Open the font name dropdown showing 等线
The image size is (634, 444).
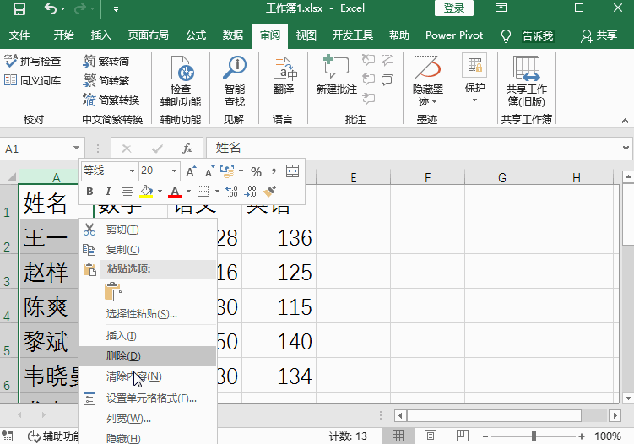coord(109,171)
